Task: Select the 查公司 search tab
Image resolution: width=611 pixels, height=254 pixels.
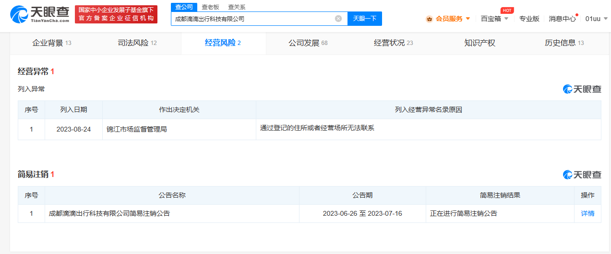Action: (184, 7)
